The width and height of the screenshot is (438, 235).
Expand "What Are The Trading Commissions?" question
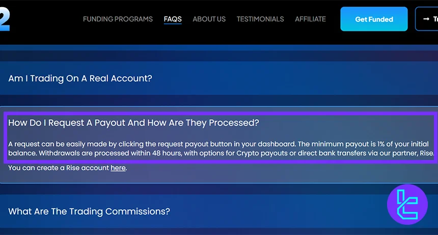[89, 211]
